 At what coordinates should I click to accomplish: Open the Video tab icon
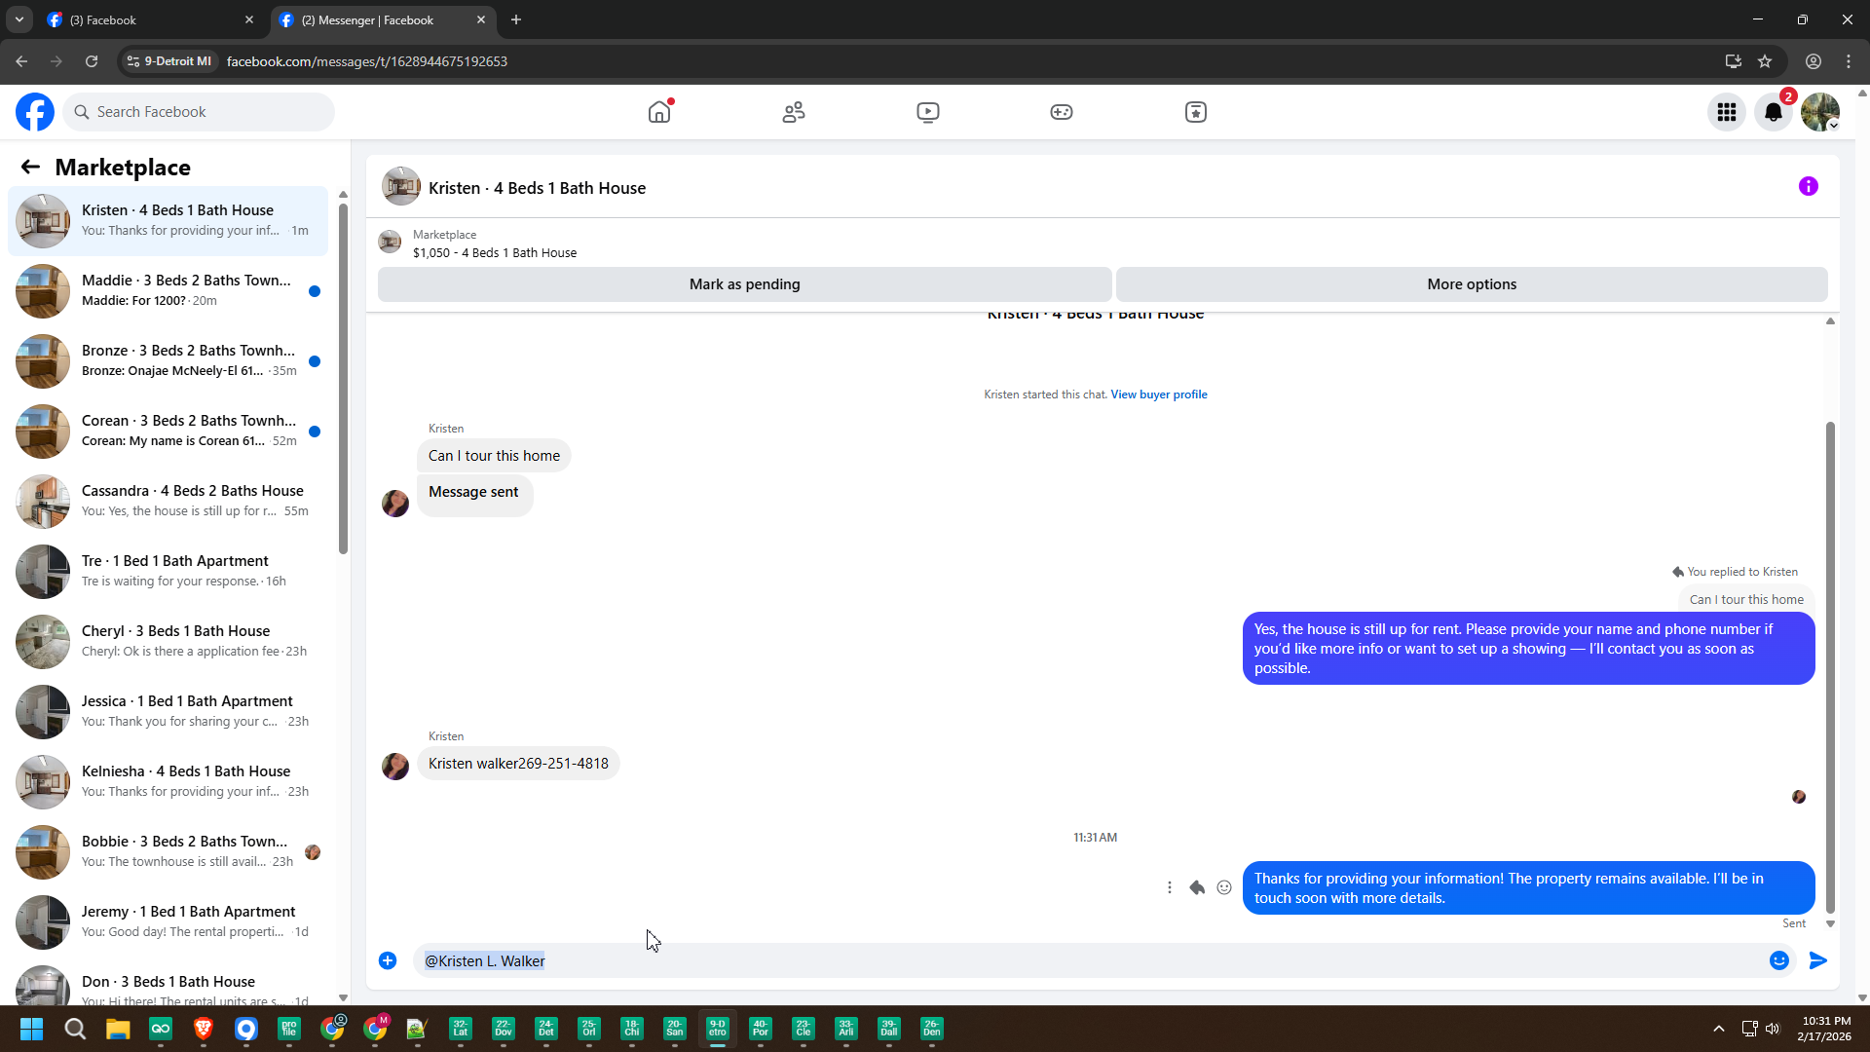[x=927, y=112]
